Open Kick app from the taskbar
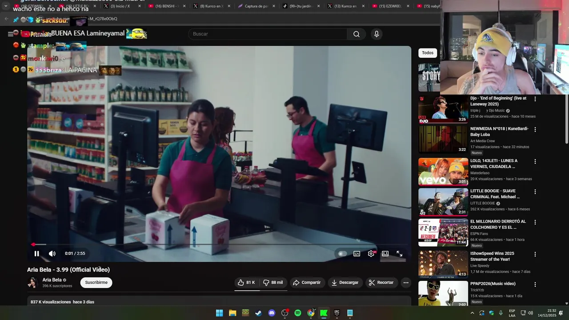The width and height of the screenshot is (569, 320). 324,313
